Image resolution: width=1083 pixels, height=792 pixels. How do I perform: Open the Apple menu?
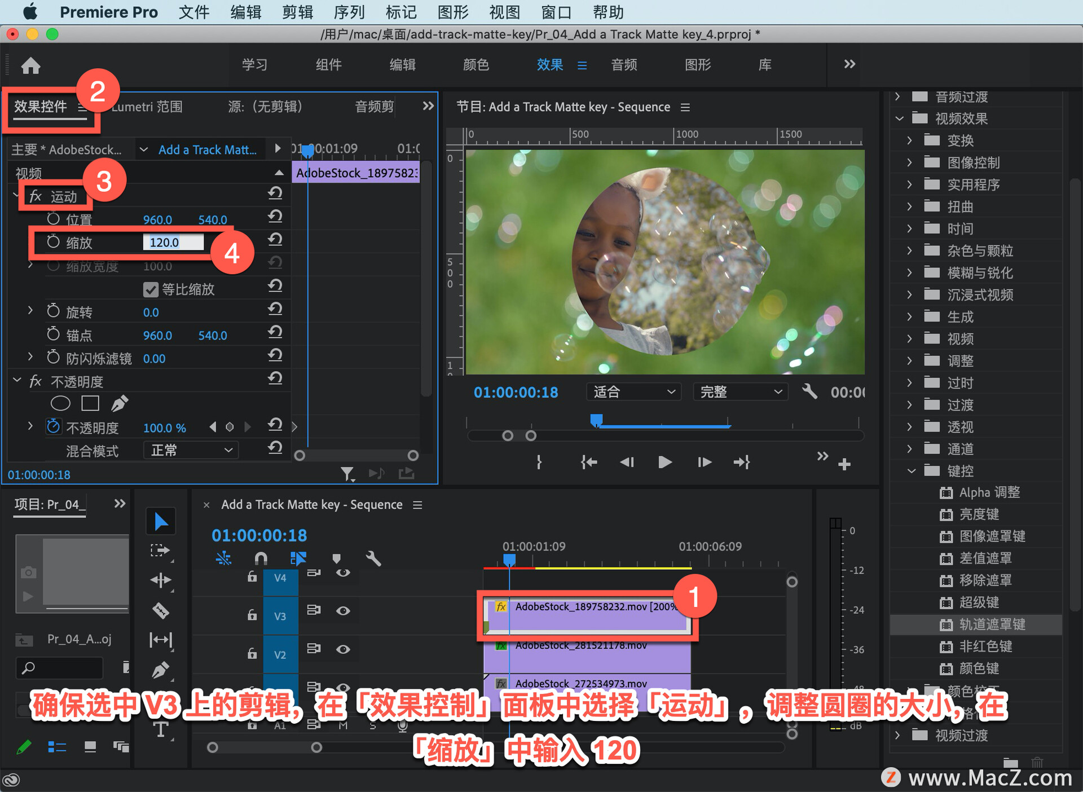[29, 12]
